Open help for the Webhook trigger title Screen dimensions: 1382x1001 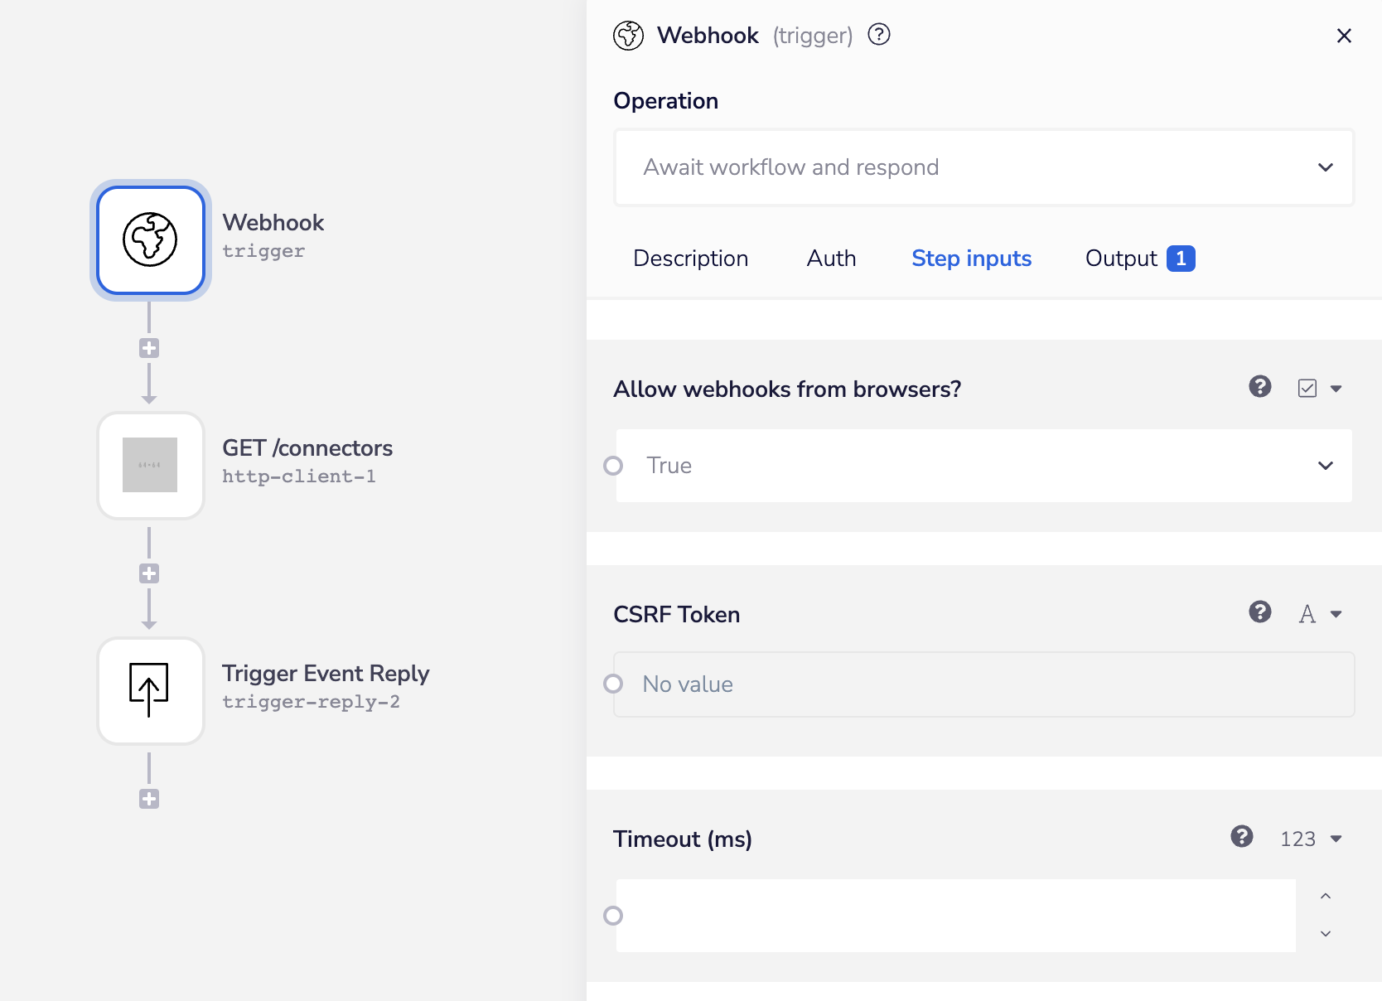[x=878, y=35]
